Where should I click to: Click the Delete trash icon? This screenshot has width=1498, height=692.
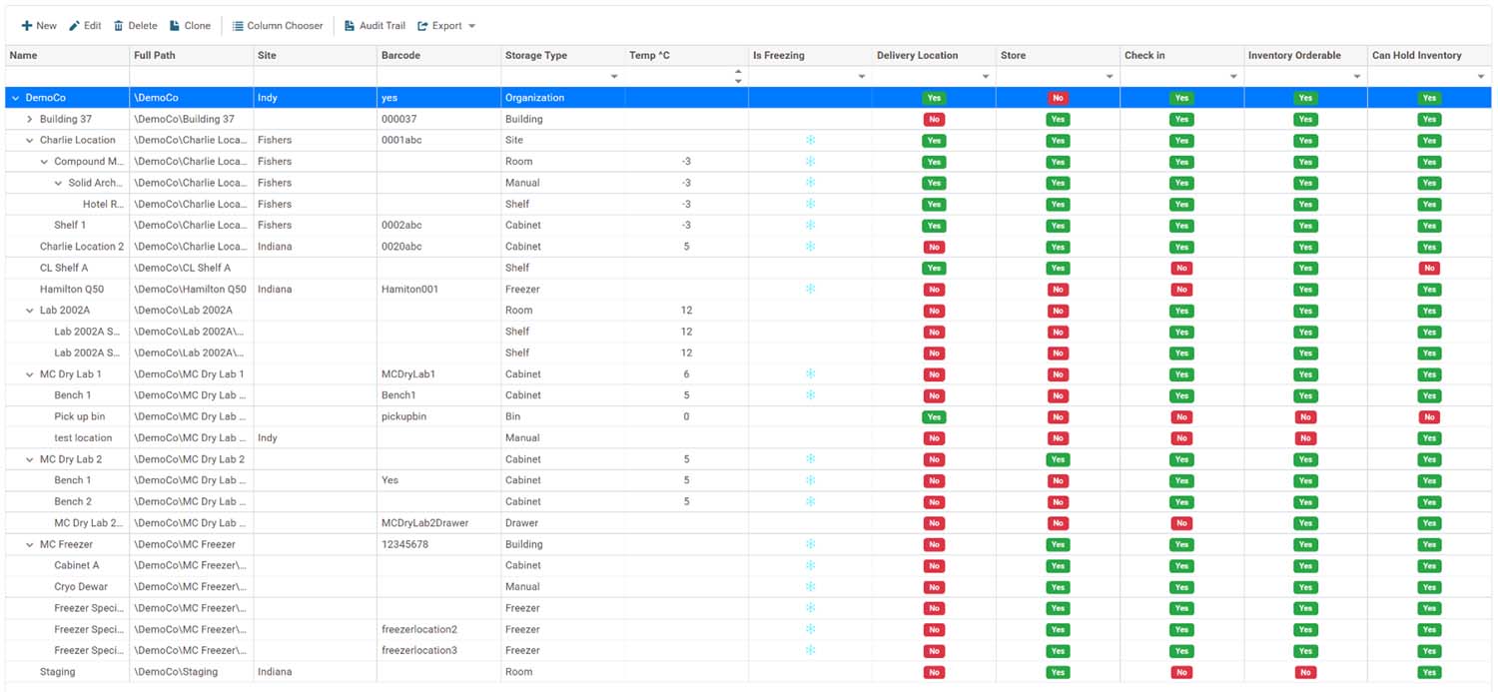click(x=119, y=26)
